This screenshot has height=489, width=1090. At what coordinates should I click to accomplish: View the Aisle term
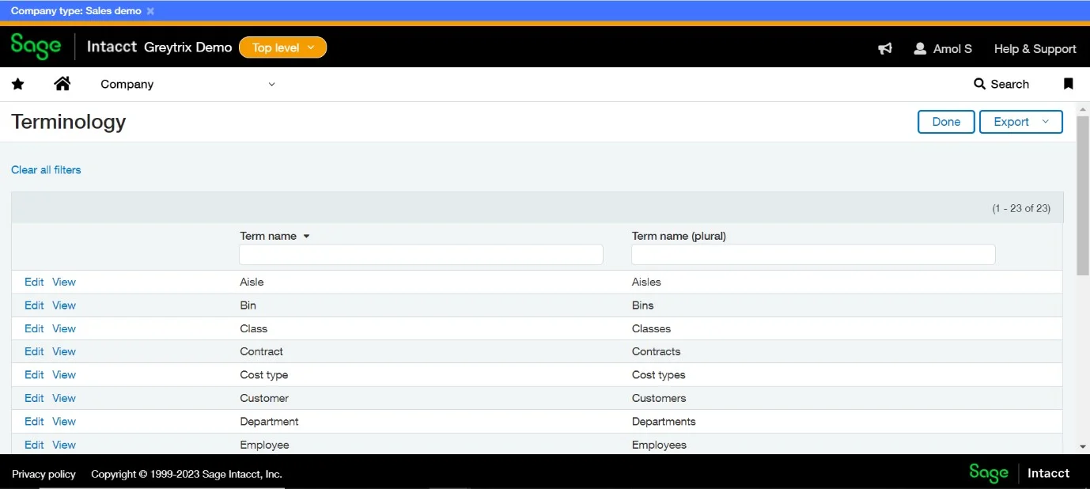pos(64,282)
